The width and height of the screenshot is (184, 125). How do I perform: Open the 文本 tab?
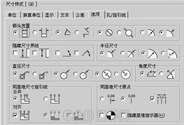(x=65, y=15)
